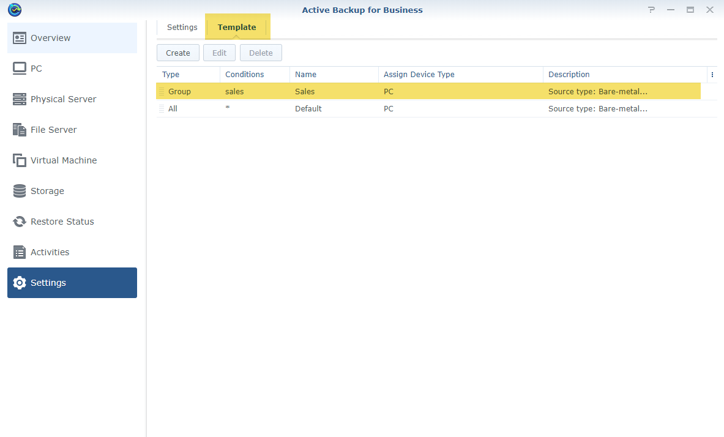Image resolution: width=724 pixels, height=437 pixels.
Task: Click the All type cell
Action: [173, 108]
